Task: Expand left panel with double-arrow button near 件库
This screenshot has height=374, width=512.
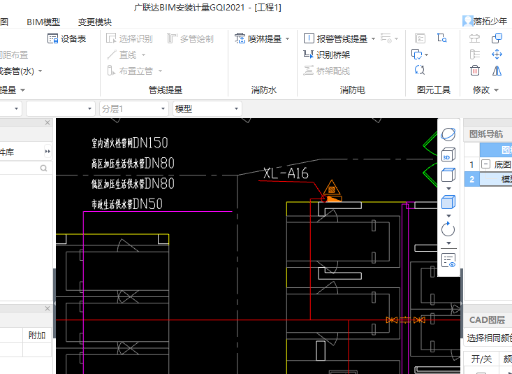Action: tap(47, 152)
